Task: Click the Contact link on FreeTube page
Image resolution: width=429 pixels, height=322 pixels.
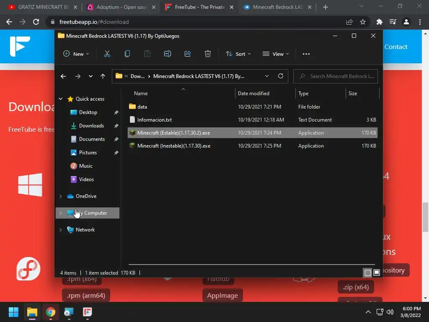Action: pyautogui.click(x=395, y=47)
